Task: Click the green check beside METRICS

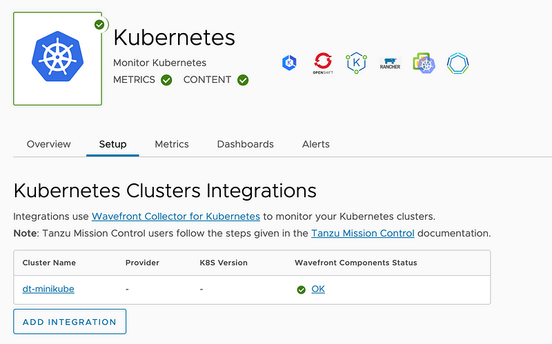Action: (x=166, y=80)
